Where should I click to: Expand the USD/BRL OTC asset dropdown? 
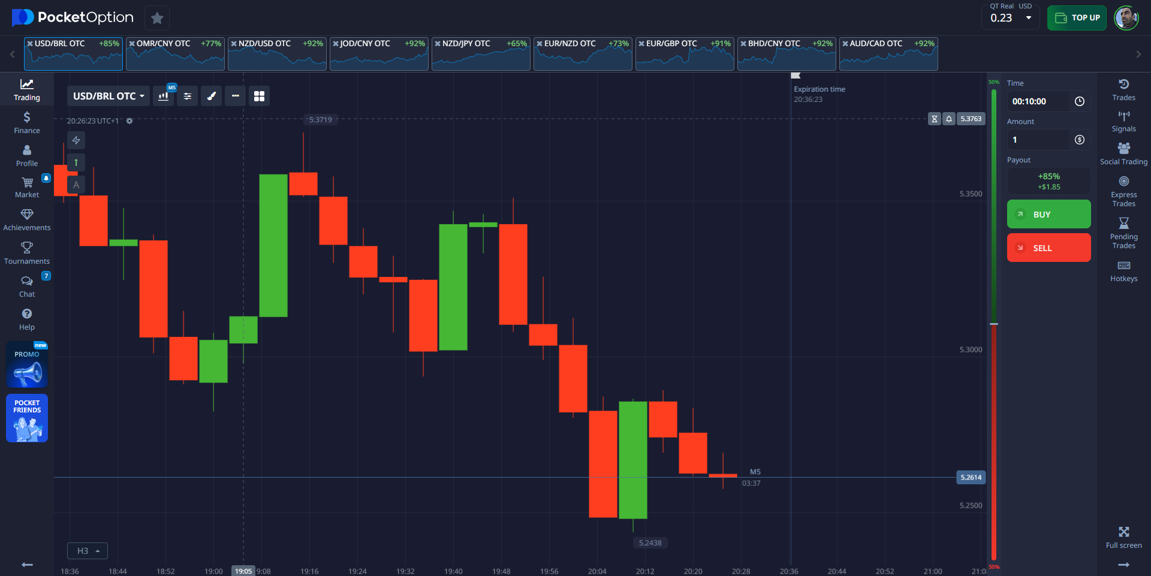click(109, 96)
